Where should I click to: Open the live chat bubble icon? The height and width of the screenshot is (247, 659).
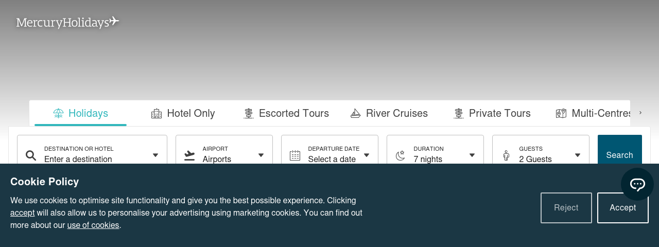637,184
